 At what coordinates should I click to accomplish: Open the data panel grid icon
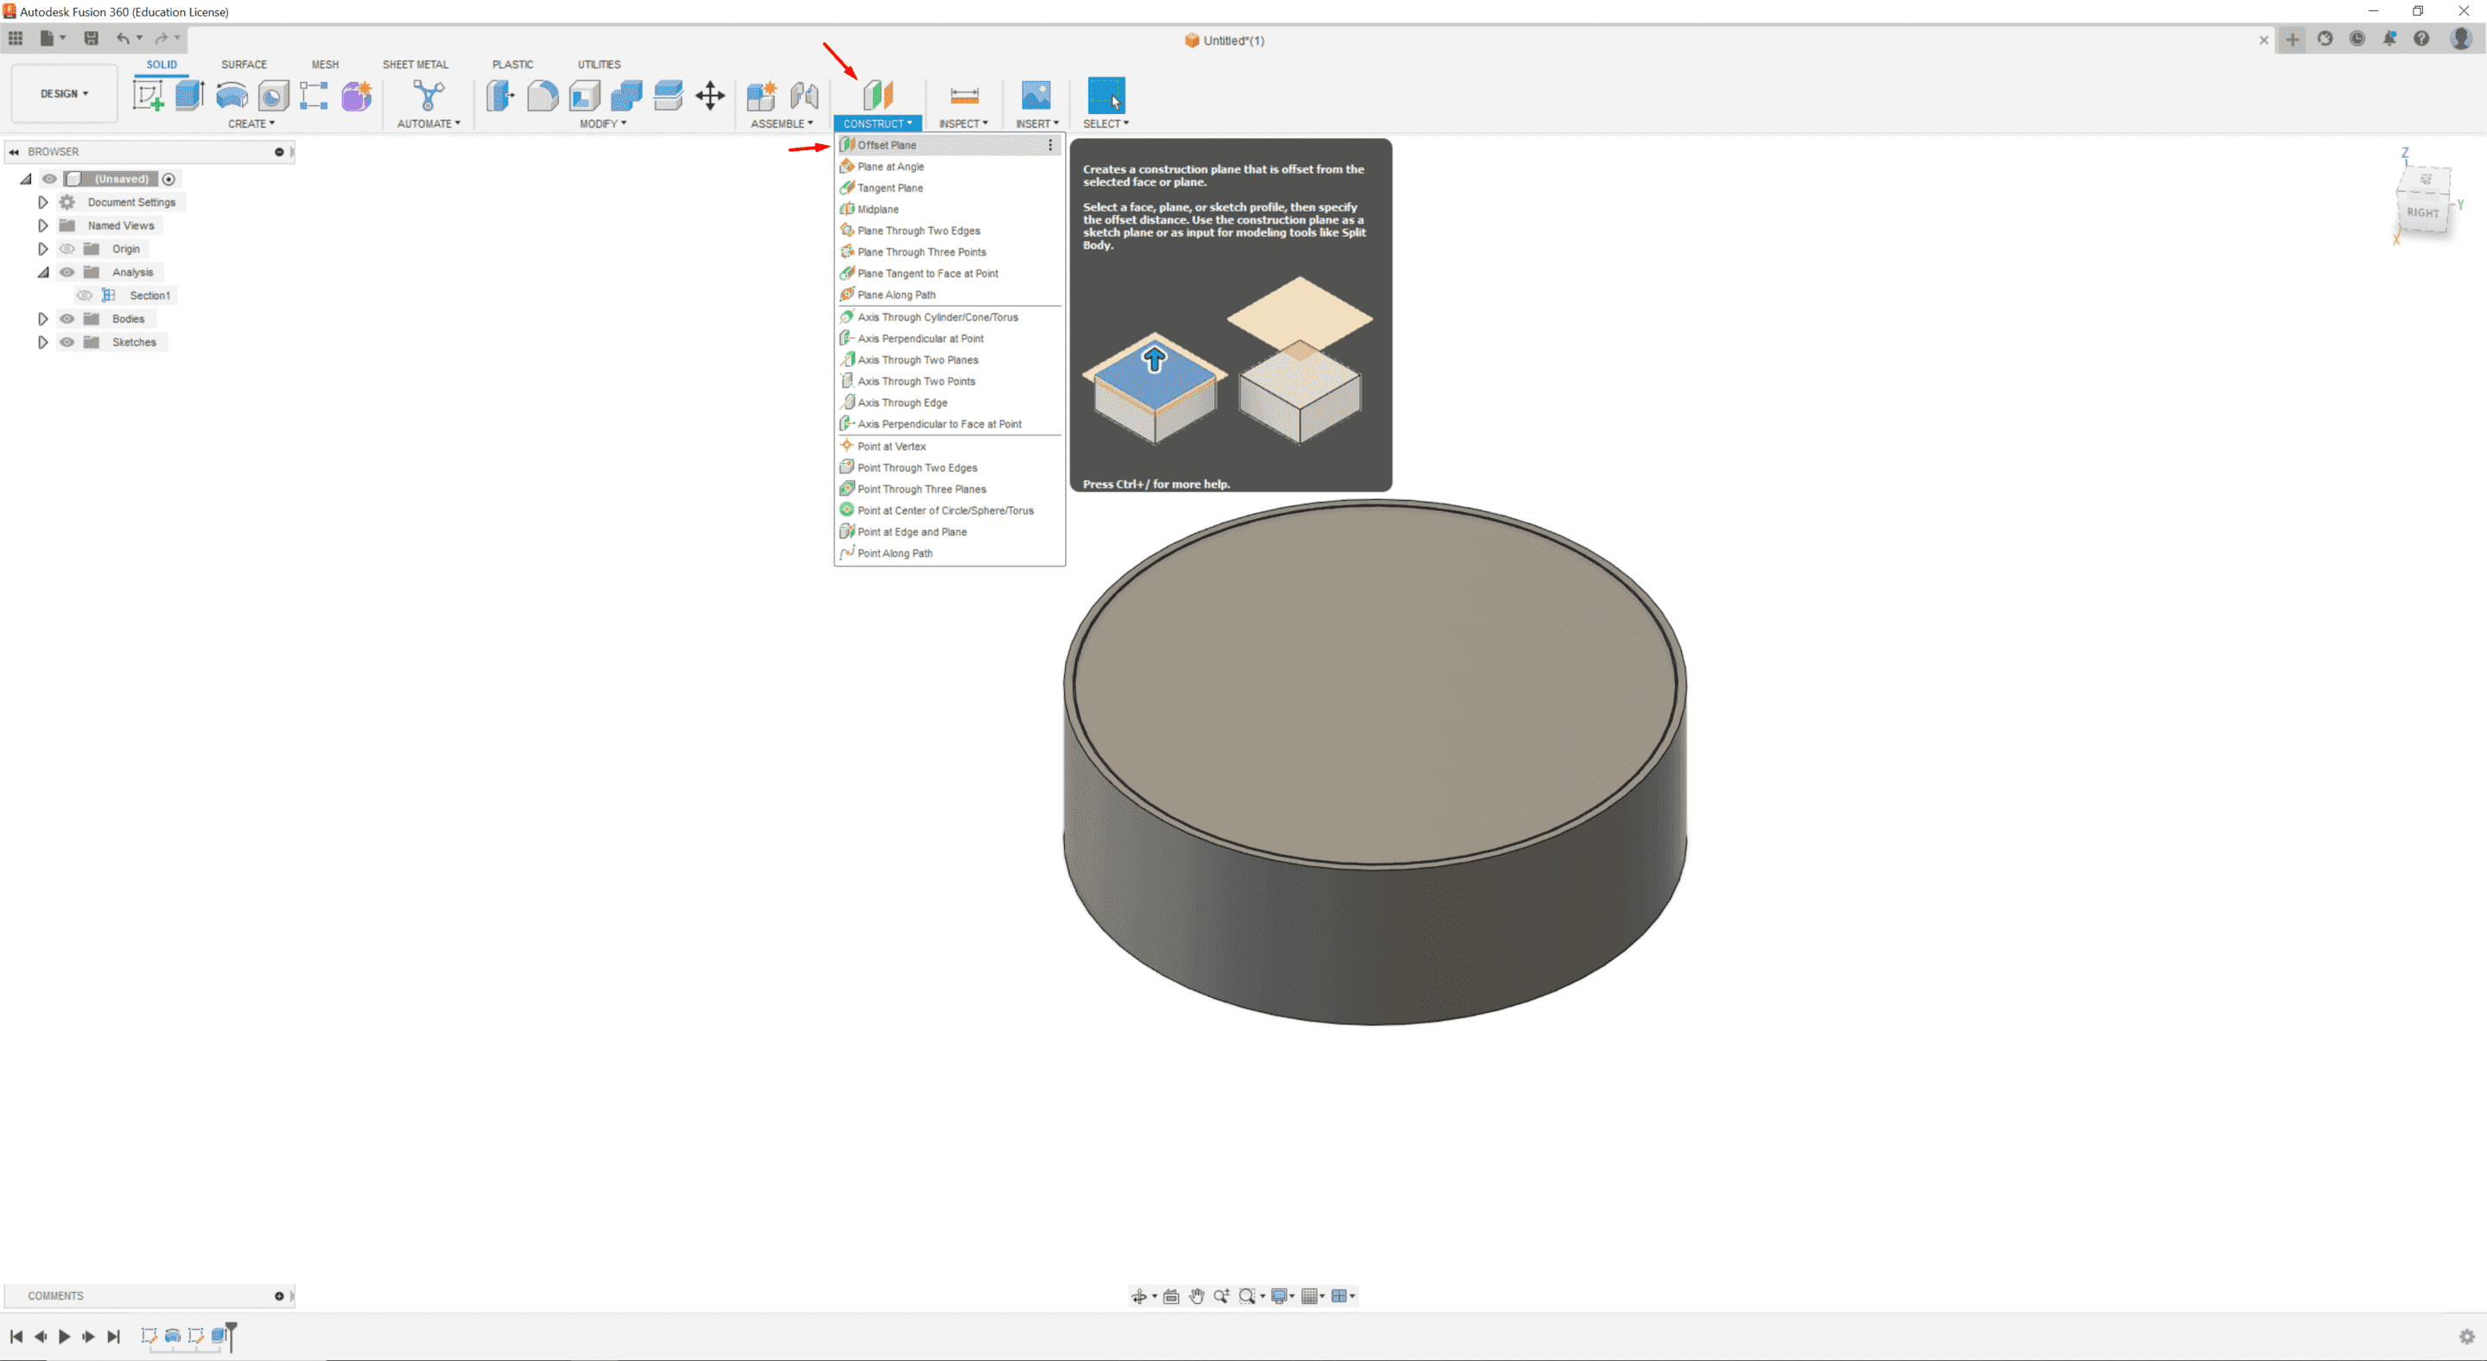(x=16, y=38)
